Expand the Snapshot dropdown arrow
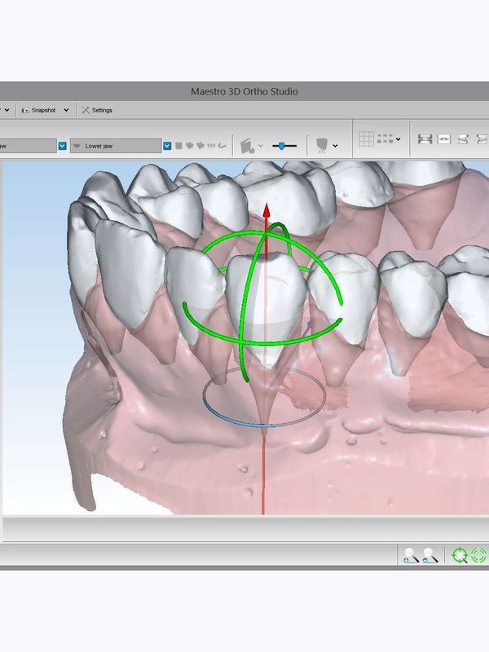The image size is (489, 652). pos(66,110)
